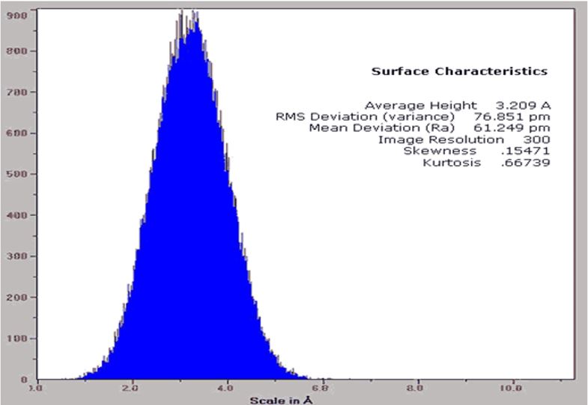Viewport: 588px width, 405px height.
Task: Click the 200 y-axis tick label
Action: (x=17, y=297)
